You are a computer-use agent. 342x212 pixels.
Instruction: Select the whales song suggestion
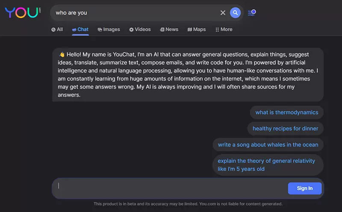[x=268, y=145]
